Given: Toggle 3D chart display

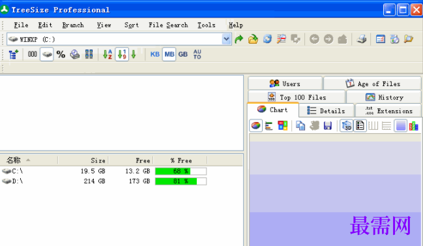Looking at the screenshot, I should point(346,125).
